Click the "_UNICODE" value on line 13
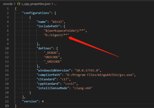The width and height of the screenshot is (154, 108). [53, 62]
